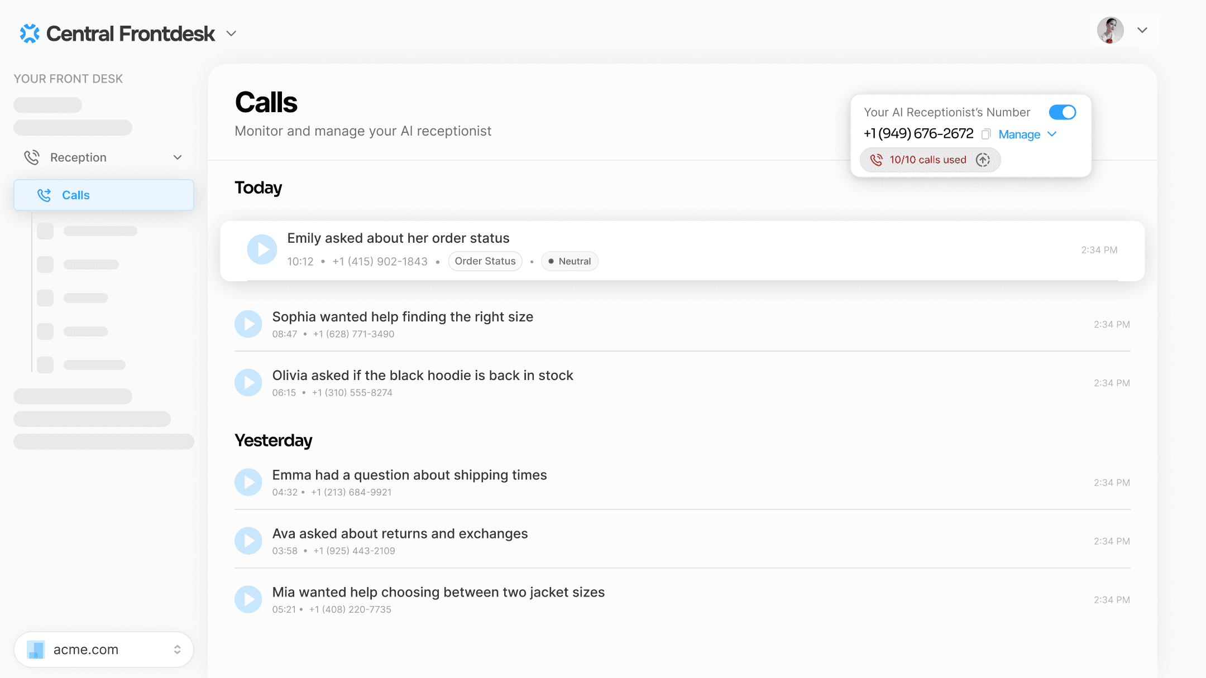Click the Neutral sentiment badge
This screenshot has width=1206, height=678.
click(x=569, y=261)
